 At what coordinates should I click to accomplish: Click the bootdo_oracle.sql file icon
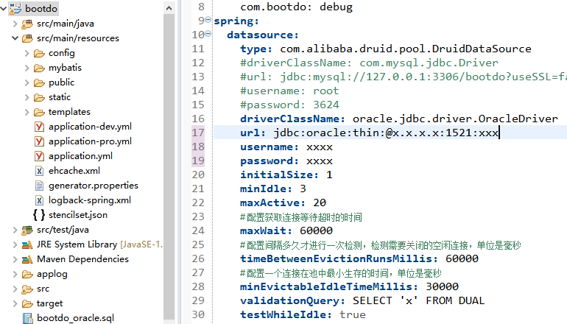click(x=27, y=319)
